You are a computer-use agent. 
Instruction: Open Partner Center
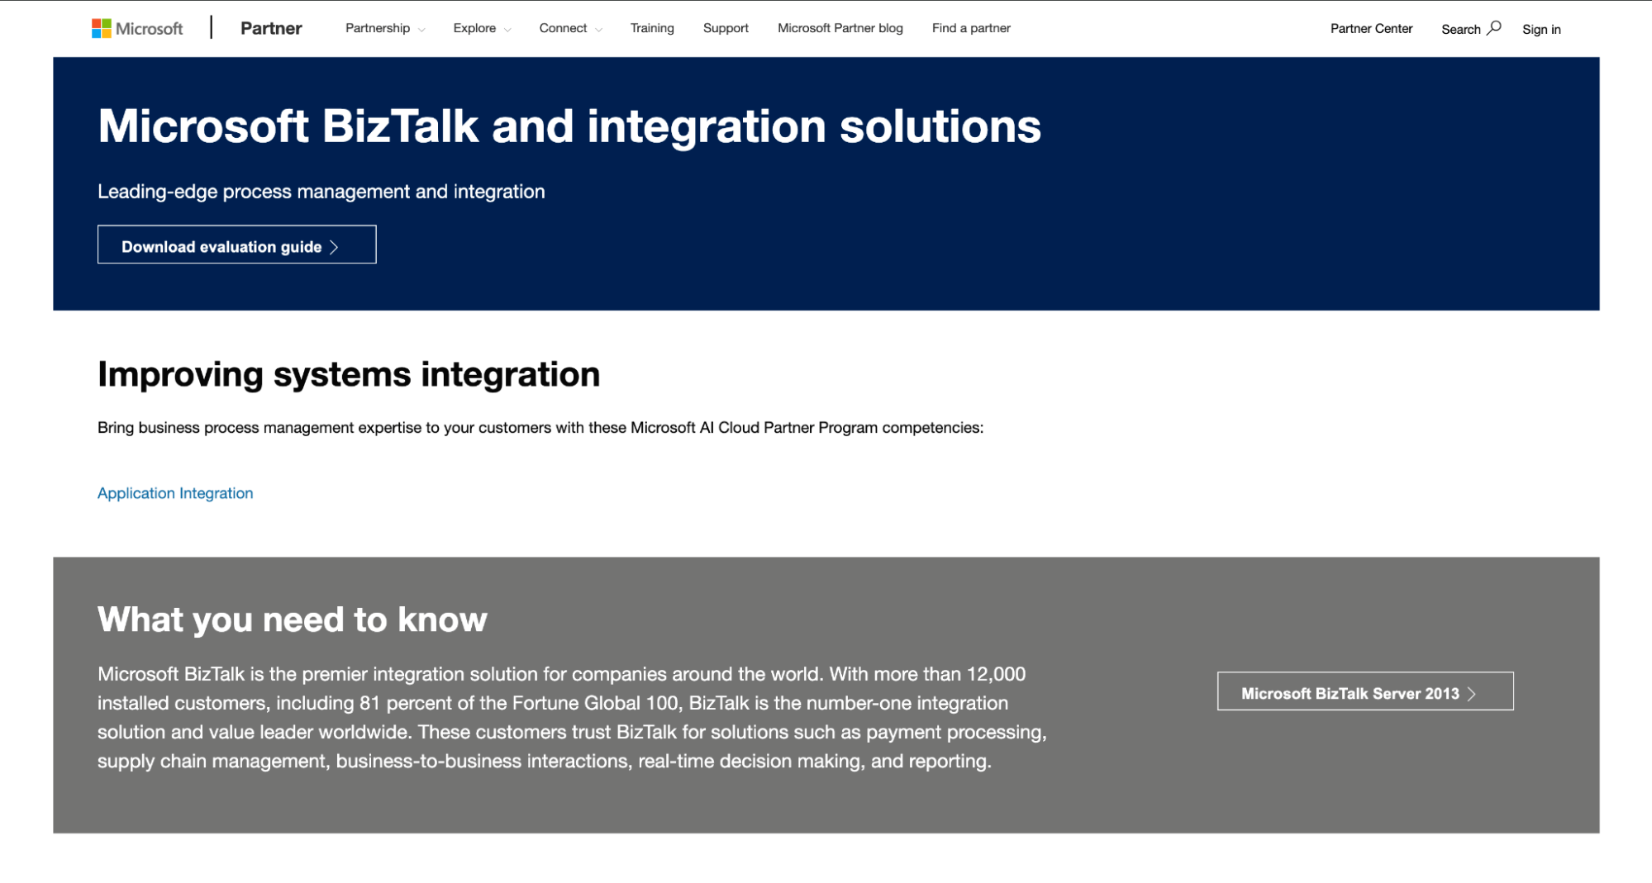1370,28
